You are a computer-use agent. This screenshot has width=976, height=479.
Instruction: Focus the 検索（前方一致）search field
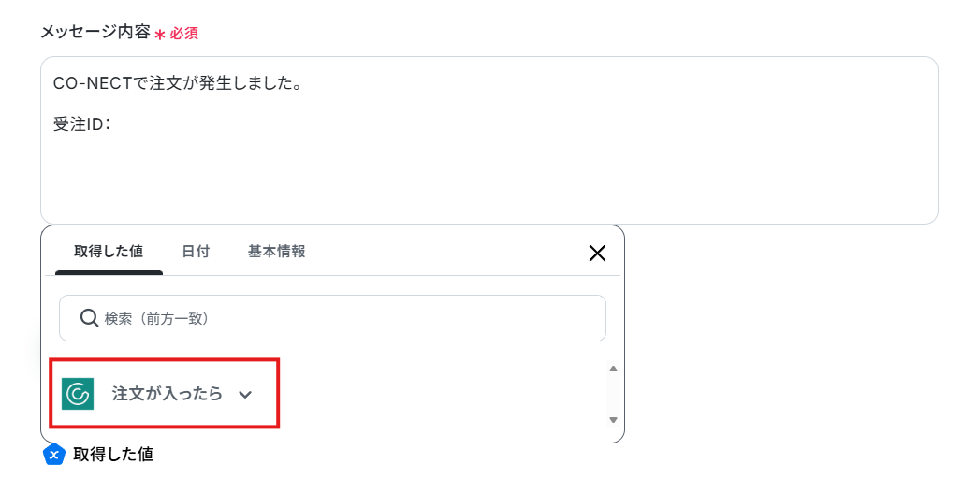(332, 318)
